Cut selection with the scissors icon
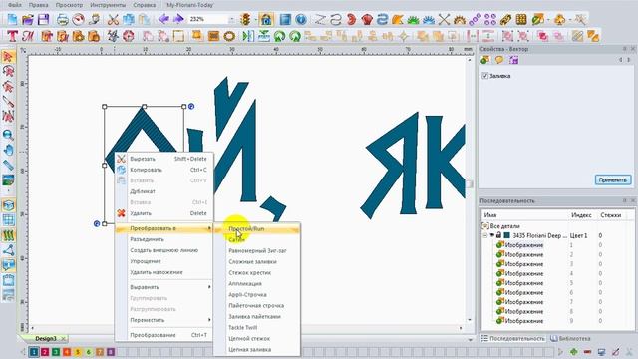 coord(113,19)
